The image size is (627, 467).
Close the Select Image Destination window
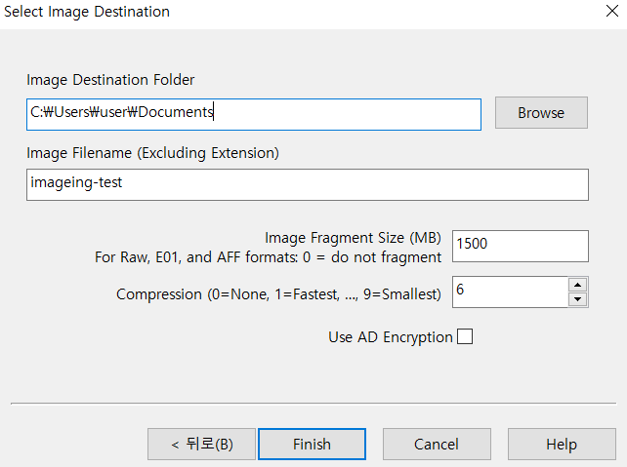[x=612, y=11]
